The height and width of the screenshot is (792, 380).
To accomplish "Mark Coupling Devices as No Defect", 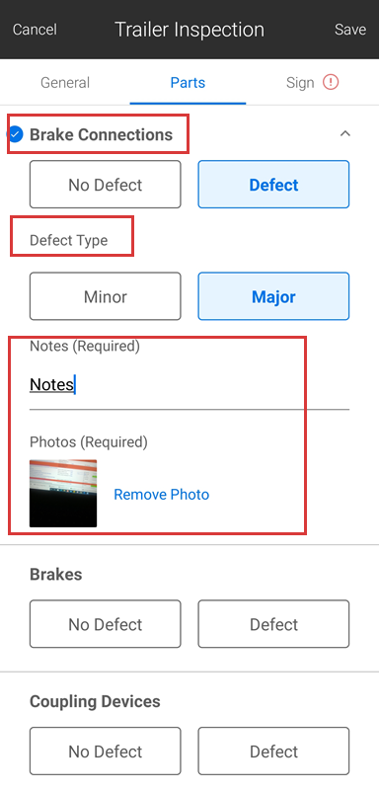I will pyautogui.click(x=105, y=752).
